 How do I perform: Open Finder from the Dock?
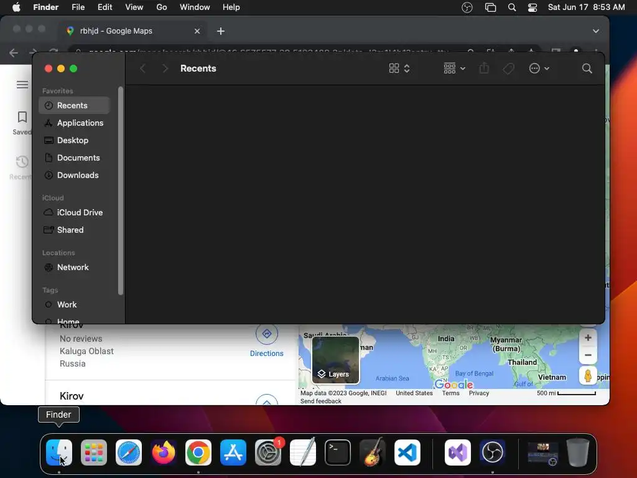click(59, 452)
